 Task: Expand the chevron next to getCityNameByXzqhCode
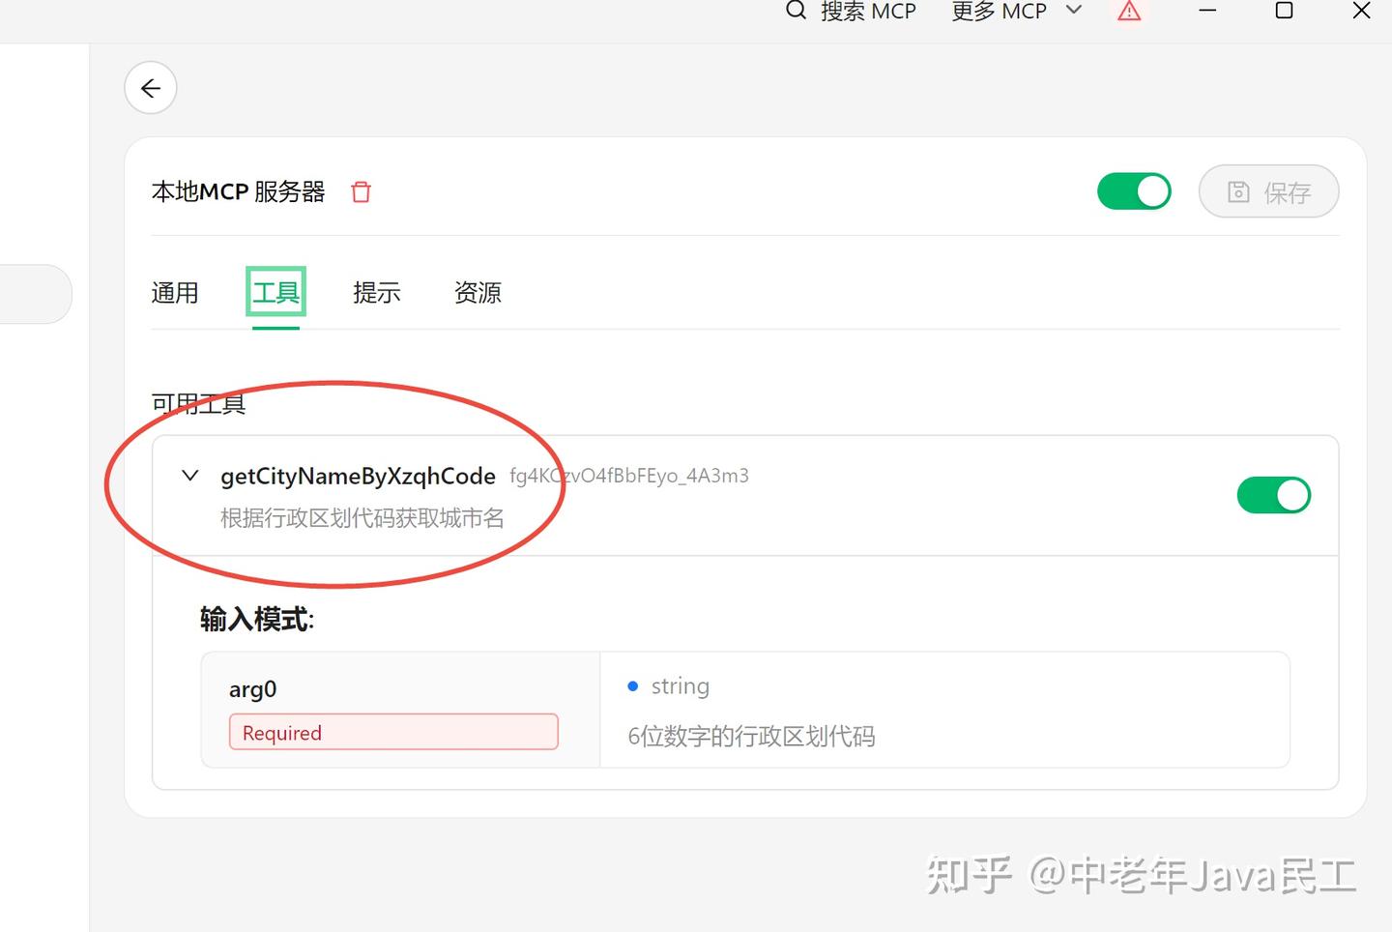(x=189, y=475)
